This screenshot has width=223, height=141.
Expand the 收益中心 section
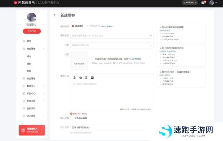tap(43, 94)
